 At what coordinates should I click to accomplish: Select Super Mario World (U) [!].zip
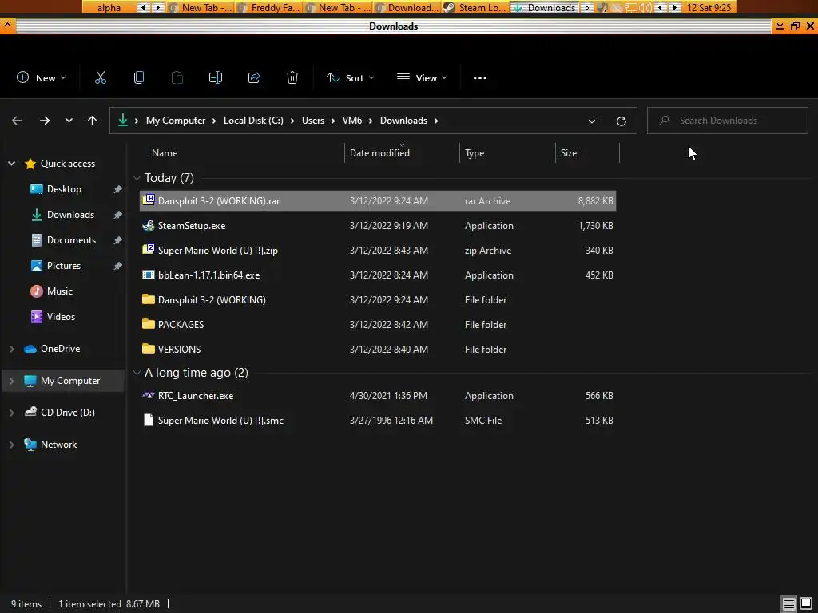(x=378, y=250)
